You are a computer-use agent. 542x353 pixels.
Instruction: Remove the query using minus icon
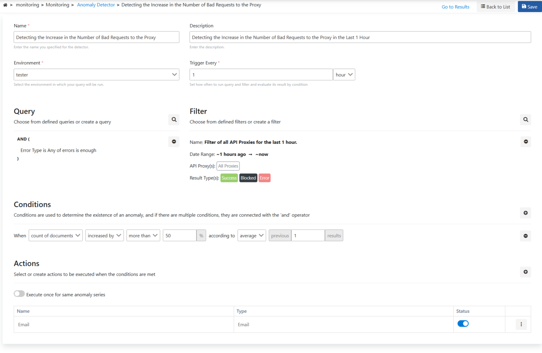coord(174,142)
